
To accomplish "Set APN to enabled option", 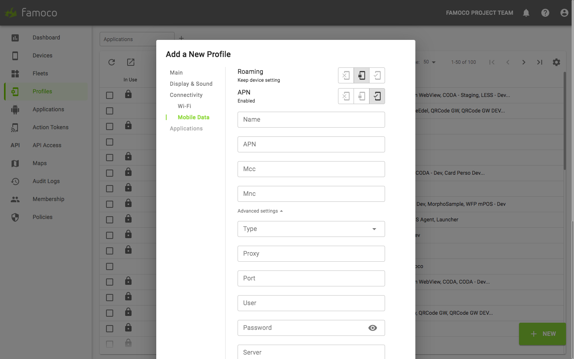I will (x=377, y=96).
